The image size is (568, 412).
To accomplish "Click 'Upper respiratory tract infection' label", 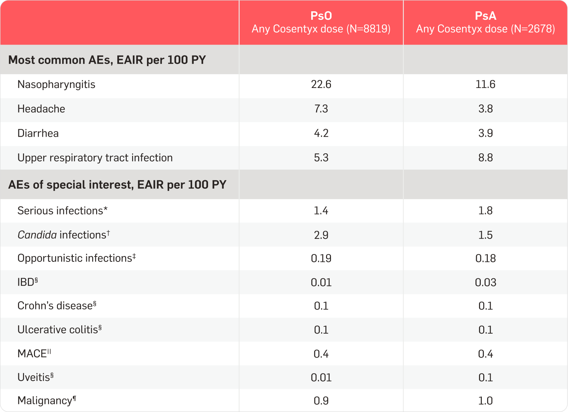I will [95, 158].
